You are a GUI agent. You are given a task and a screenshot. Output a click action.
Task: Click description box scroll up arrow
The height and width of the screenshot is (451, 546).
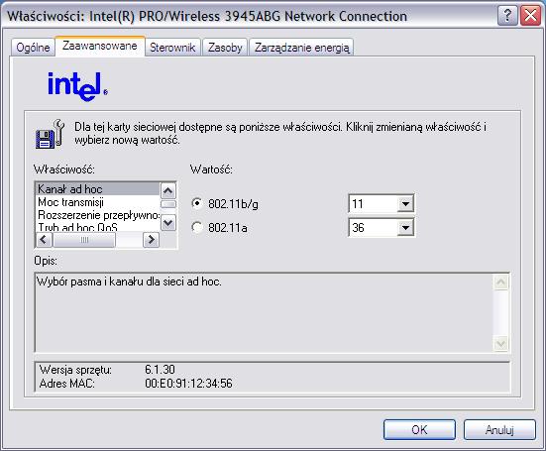click(x=500, y=282)
